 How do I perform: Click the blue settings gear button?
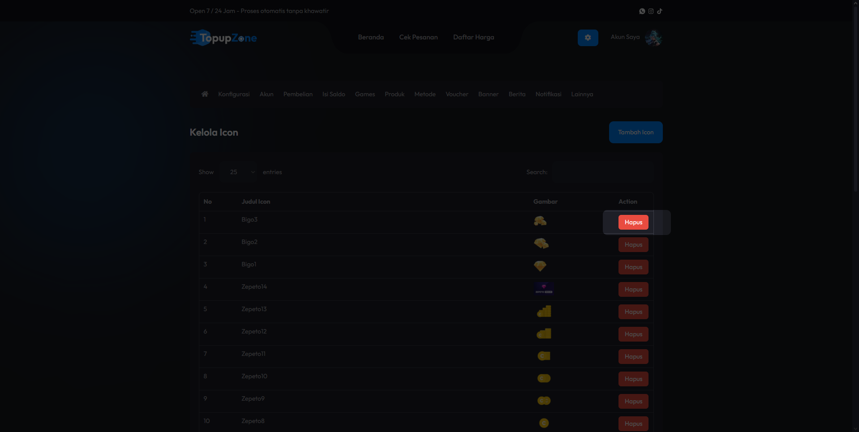pos(588,38)
